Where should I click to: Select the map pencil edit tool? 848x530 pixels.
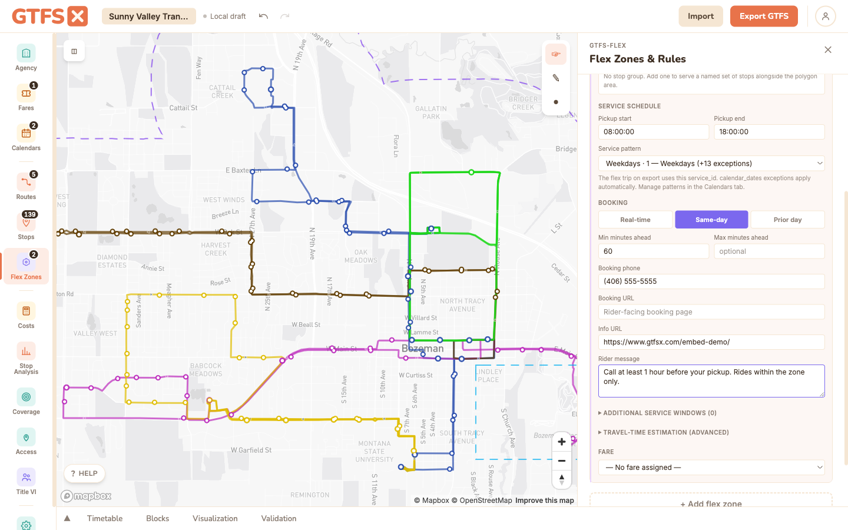556,78
